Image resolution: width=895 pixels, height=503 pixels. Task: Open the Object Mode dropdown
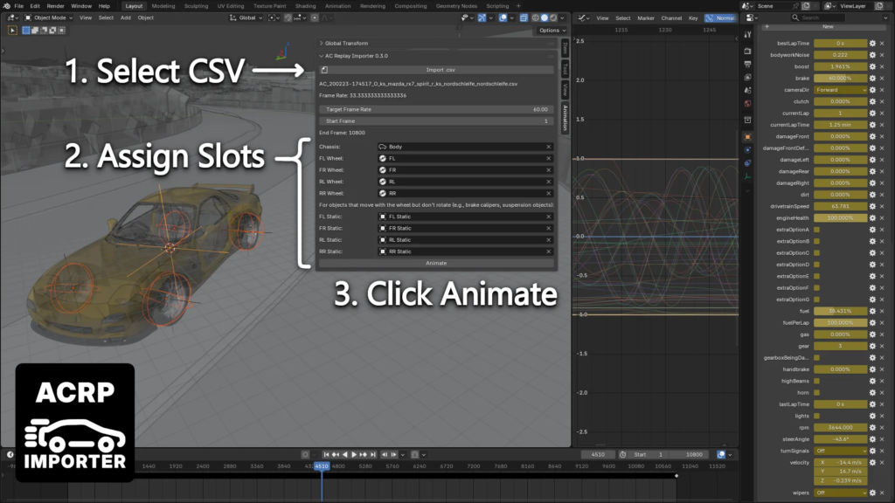tap(49, 17)
